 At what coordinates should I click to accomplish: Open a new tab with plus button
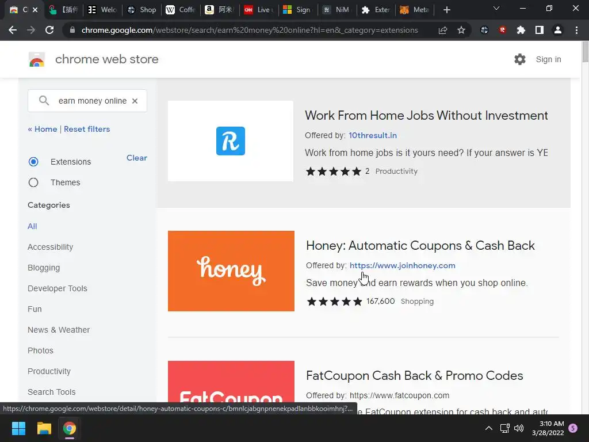[446, 10]
